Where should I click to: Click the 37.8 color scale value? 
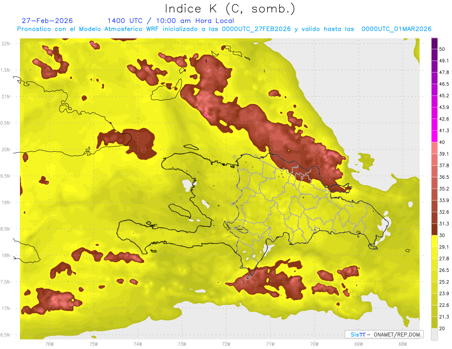(x=444, y=165)
